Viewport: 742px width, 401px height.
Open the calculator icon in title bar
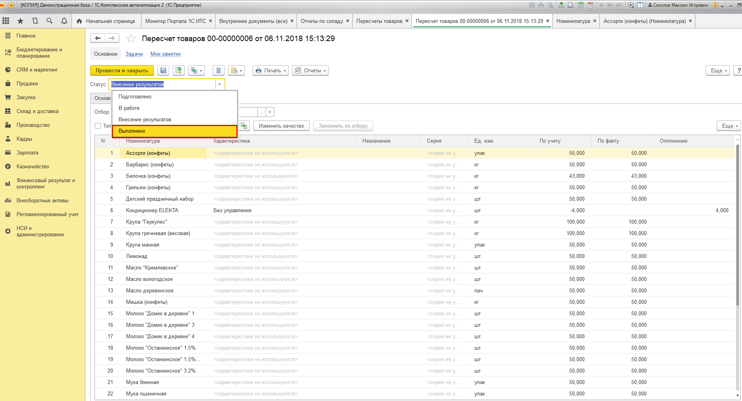(581, 5)
